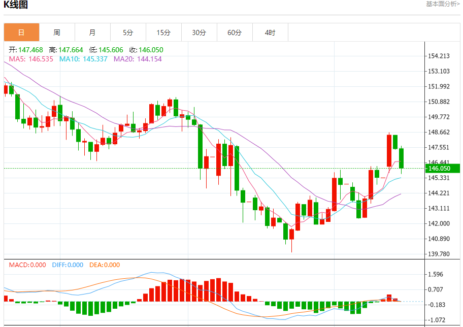Screen dimensions: 463x327
Task: Choose the 15分 interval tab
Action: point(163,32)
